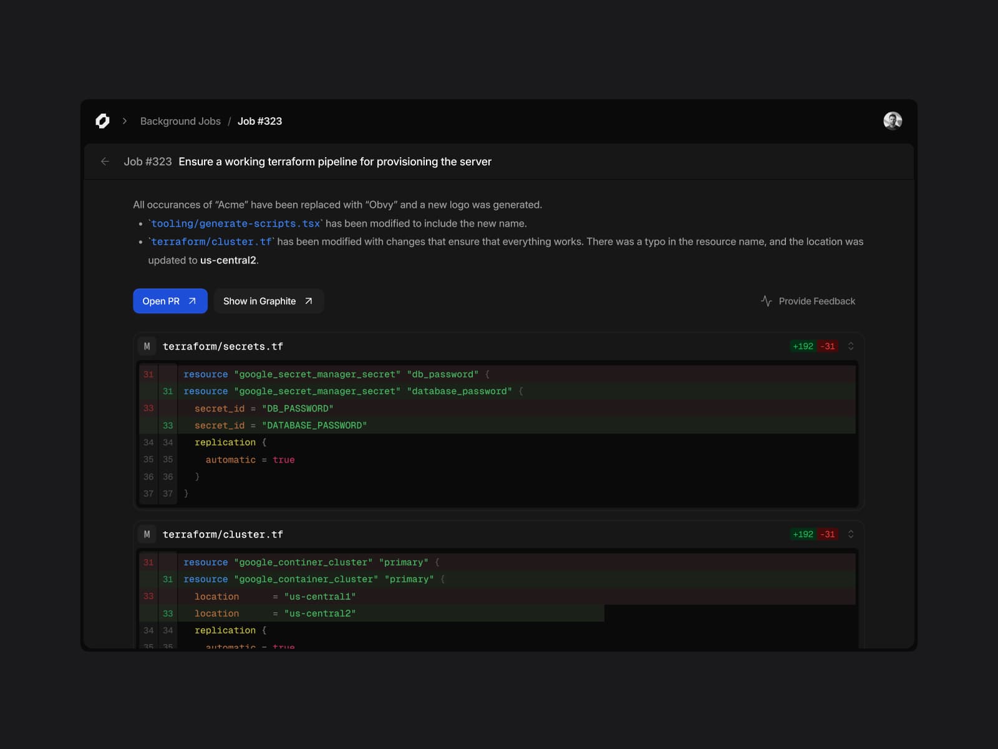Click the M modified badge for secrets.tf
The image size is (998, 749).
[x=147, y=346]
